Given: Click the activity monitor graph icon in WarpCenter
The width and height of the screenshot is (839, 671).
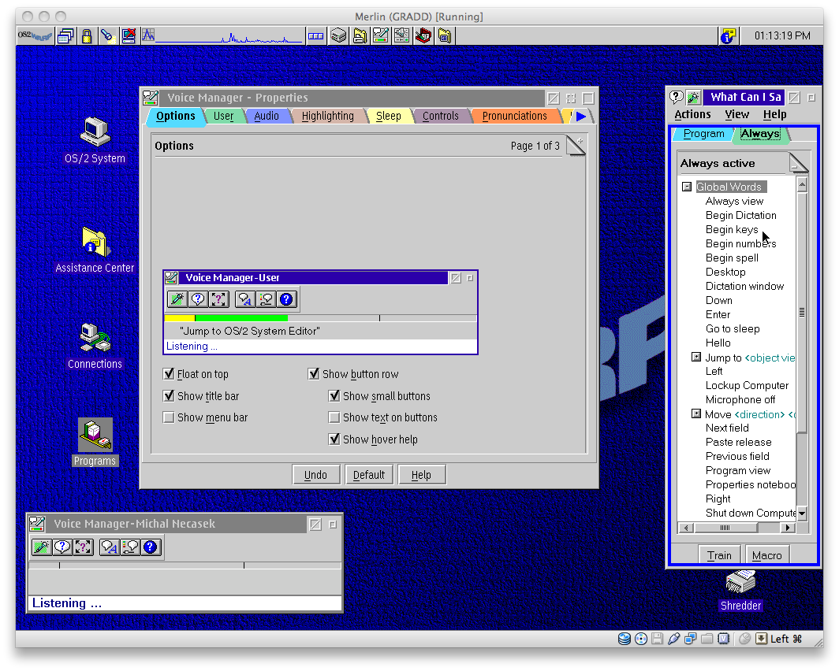Looking at the screenshot, I should coord(148,35).
